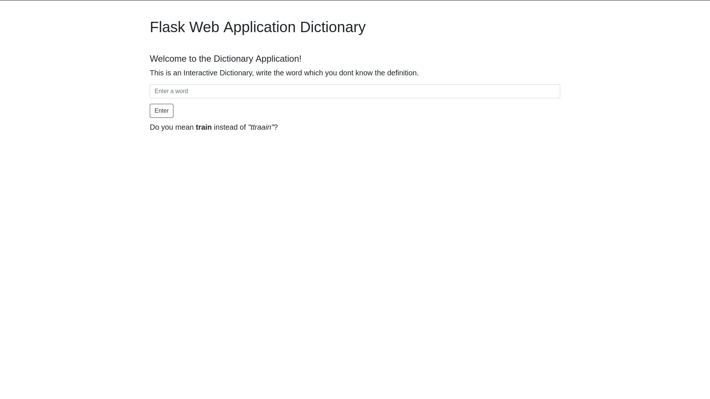Click 'Dictionary Application!' in the welcome subheading

tap(257, 59)
